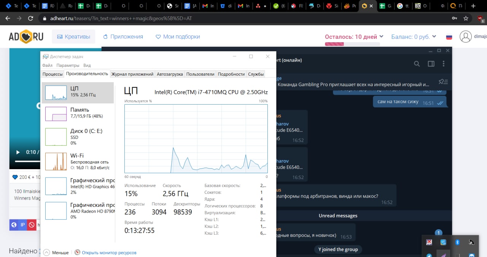Click the red block icon button

(x=32, y=225)
